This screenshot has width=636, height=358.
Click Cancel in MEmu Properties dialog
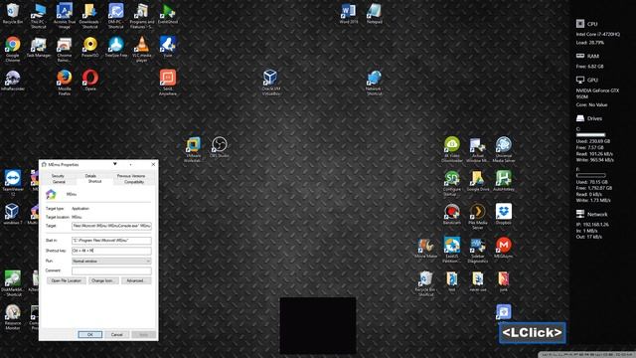click(117, 334)
